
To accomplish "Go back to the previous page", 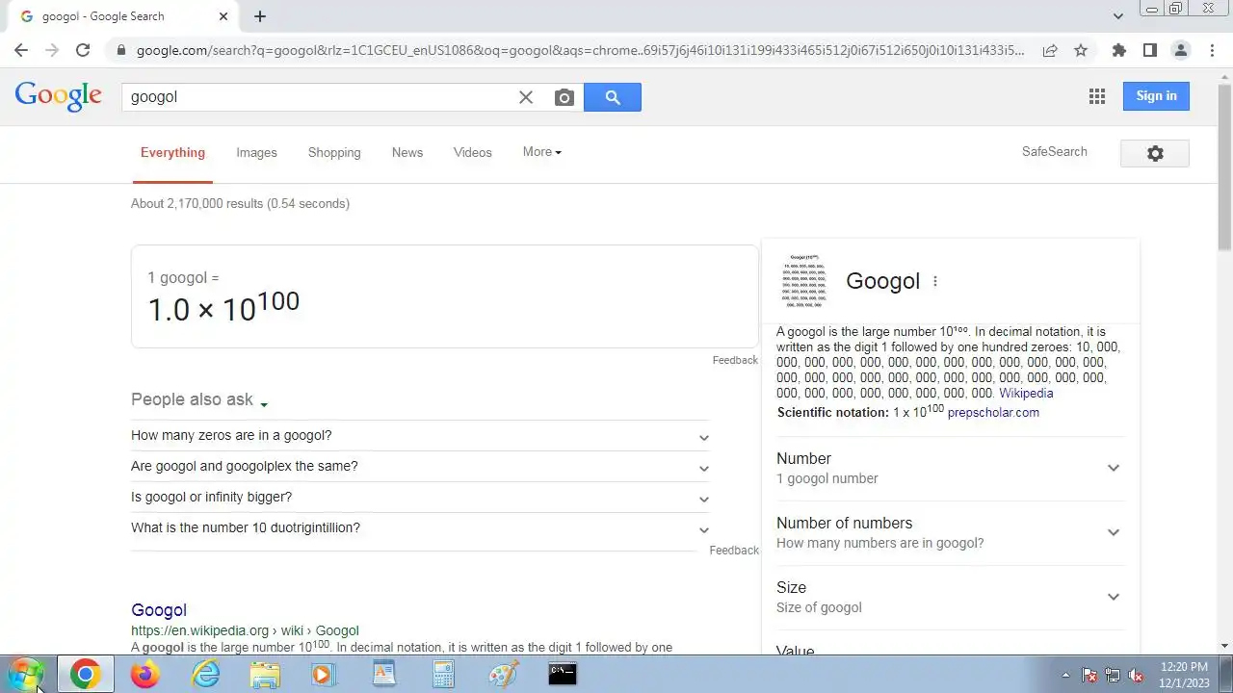I will tap(21, 50).
